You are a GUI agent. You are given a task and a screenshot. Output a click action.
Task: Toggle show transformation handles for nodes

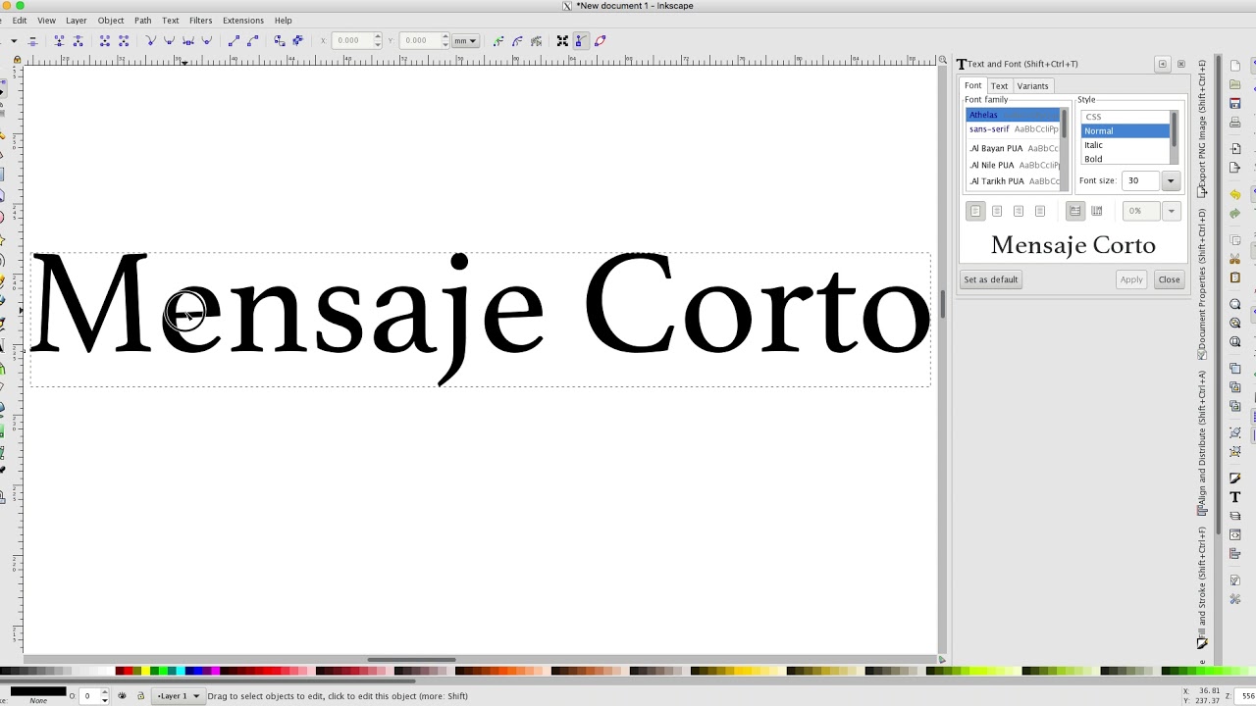(x=562, y=40)
